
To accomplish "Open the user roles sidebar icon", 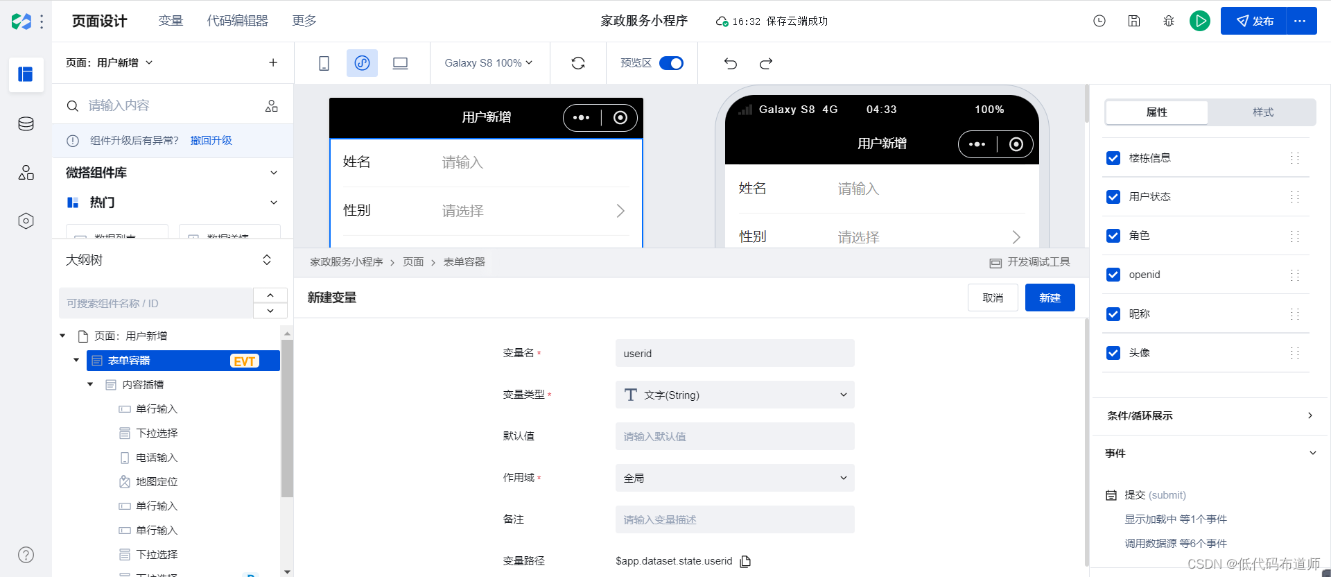I will pyautogui.click(x=26, y=173).
